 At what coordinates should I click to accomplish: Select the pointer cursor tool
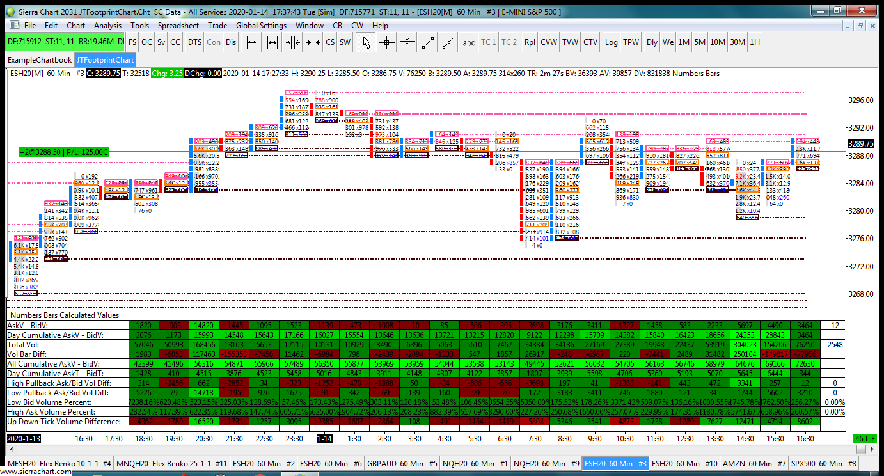point(366,42)
